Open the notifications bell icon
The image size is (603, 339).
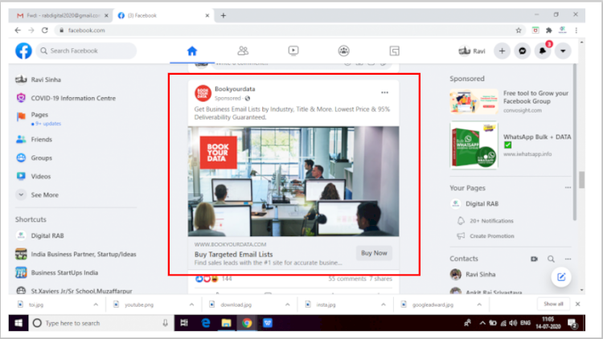coord(544,51)
